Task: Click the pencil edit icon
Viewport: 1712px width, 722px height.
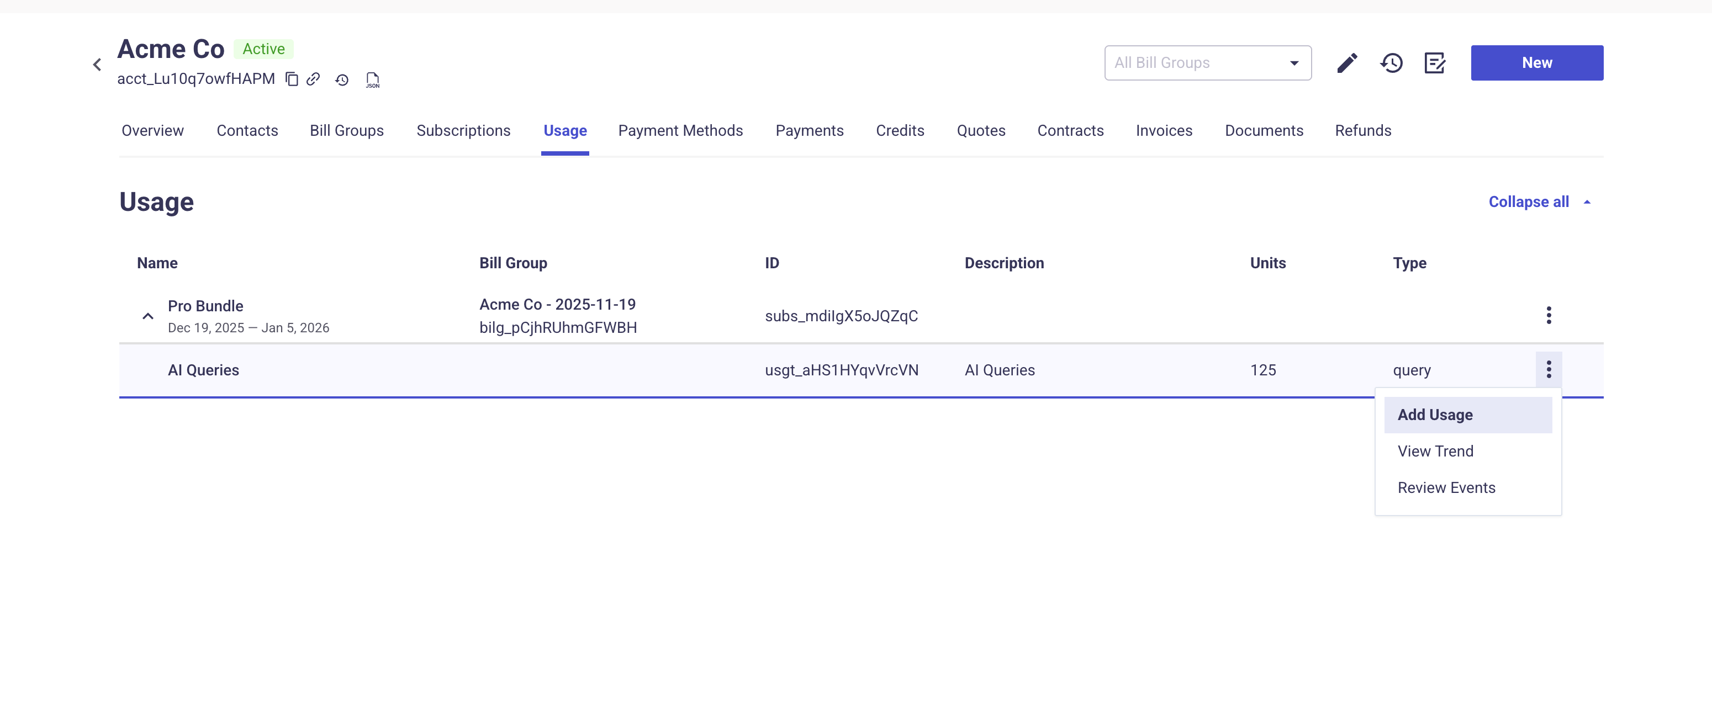Action: click(x=1346, y=63)
